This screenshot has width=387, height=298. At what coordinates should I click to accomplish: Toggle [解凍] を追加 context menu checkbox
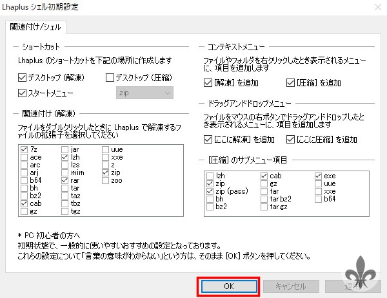[x=208, y=83]
